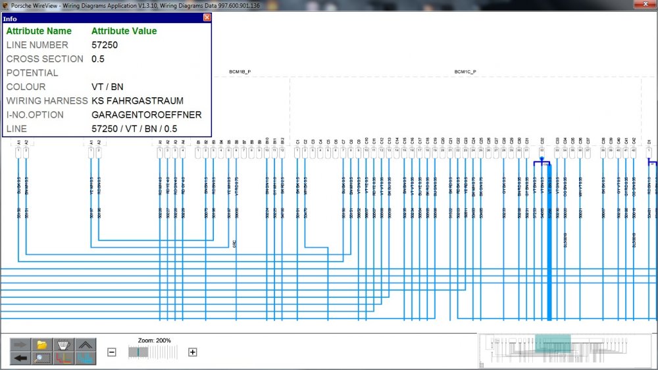This screenshot has height=370, width=658.
Task: Click the diagram overview minimap
Action: [565, 348]
